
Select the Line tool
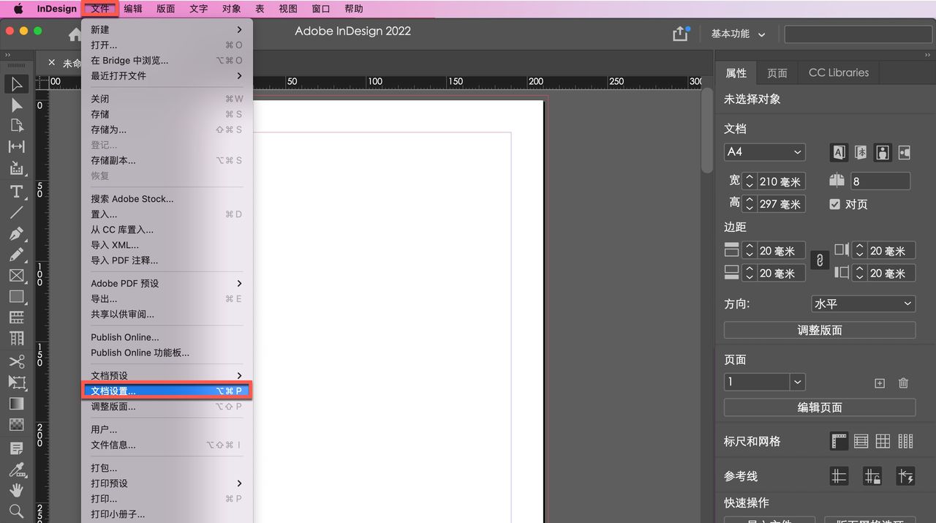(16, 213)
